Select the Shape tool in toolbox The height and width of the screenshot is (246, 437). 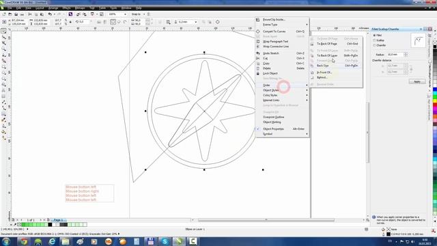coord(3,37)
